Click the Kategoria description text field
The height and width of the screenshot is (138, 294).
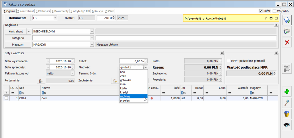[x=186, y=38]
